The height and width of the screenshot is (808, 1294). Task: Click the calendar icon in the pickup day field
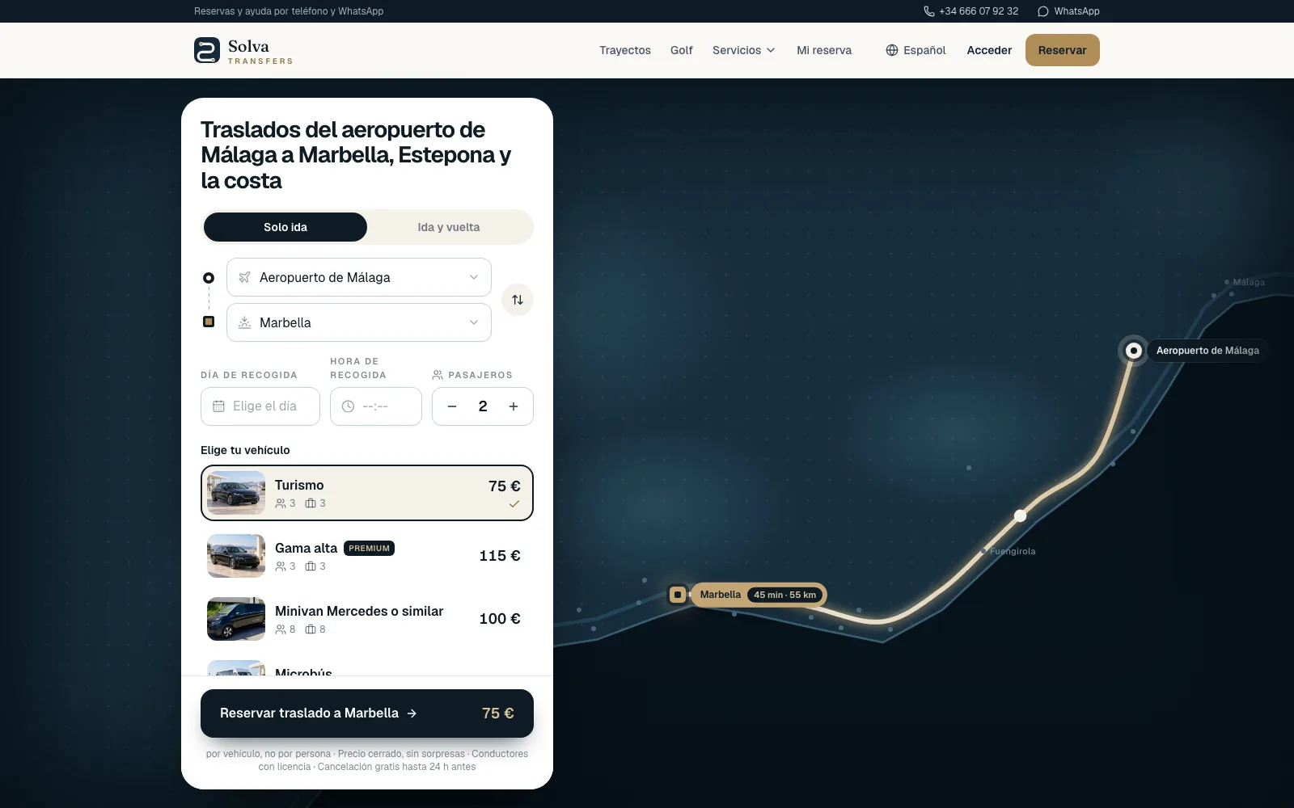tap(218, 406)
